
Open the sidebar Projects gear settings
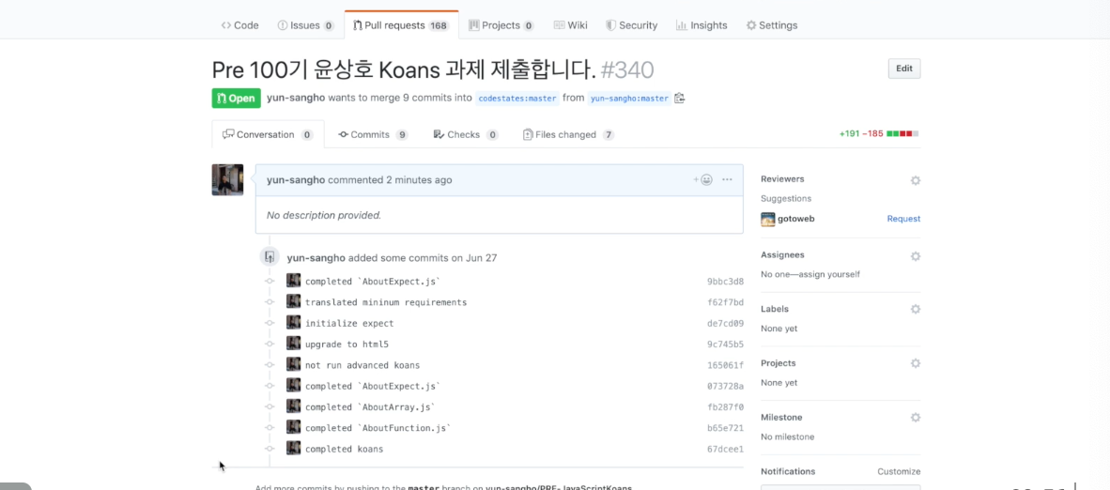click(x=916, y=363)
